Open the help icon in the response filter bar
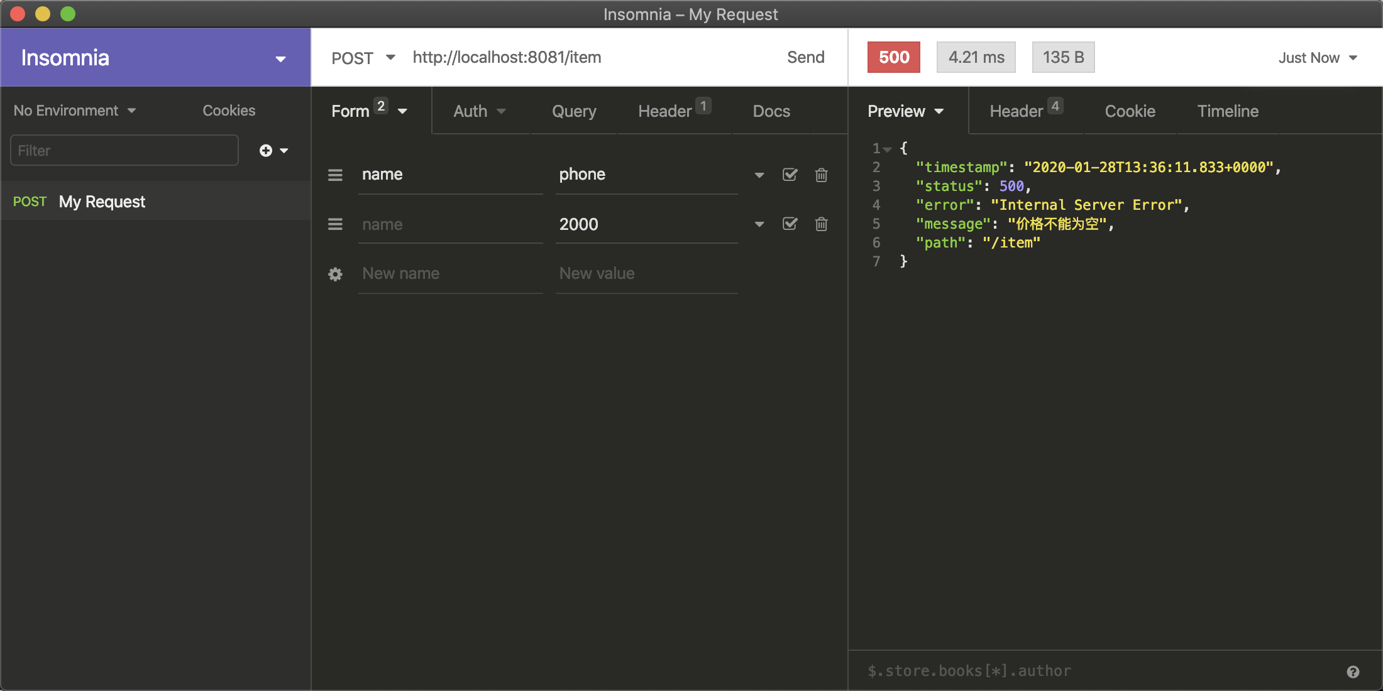 (x=1353, y=672)
